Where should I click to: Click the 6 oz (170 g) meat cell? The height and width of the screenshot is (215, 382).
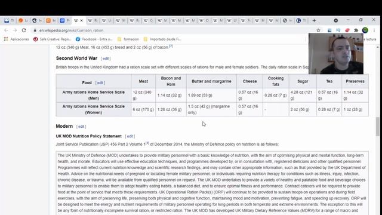143,109
